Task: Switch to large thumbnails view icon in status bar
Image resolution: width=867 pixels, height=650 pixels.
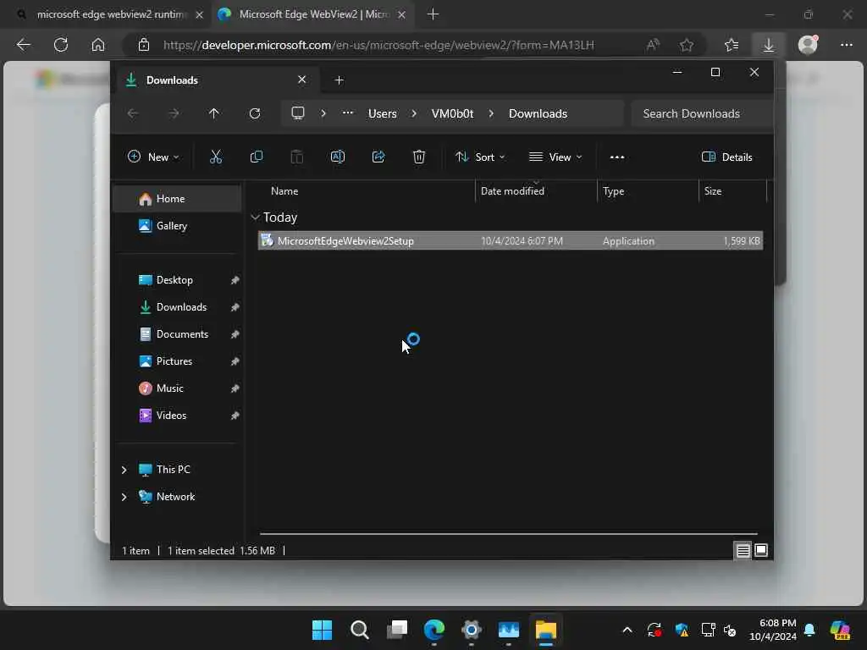Action: point(761,550)
